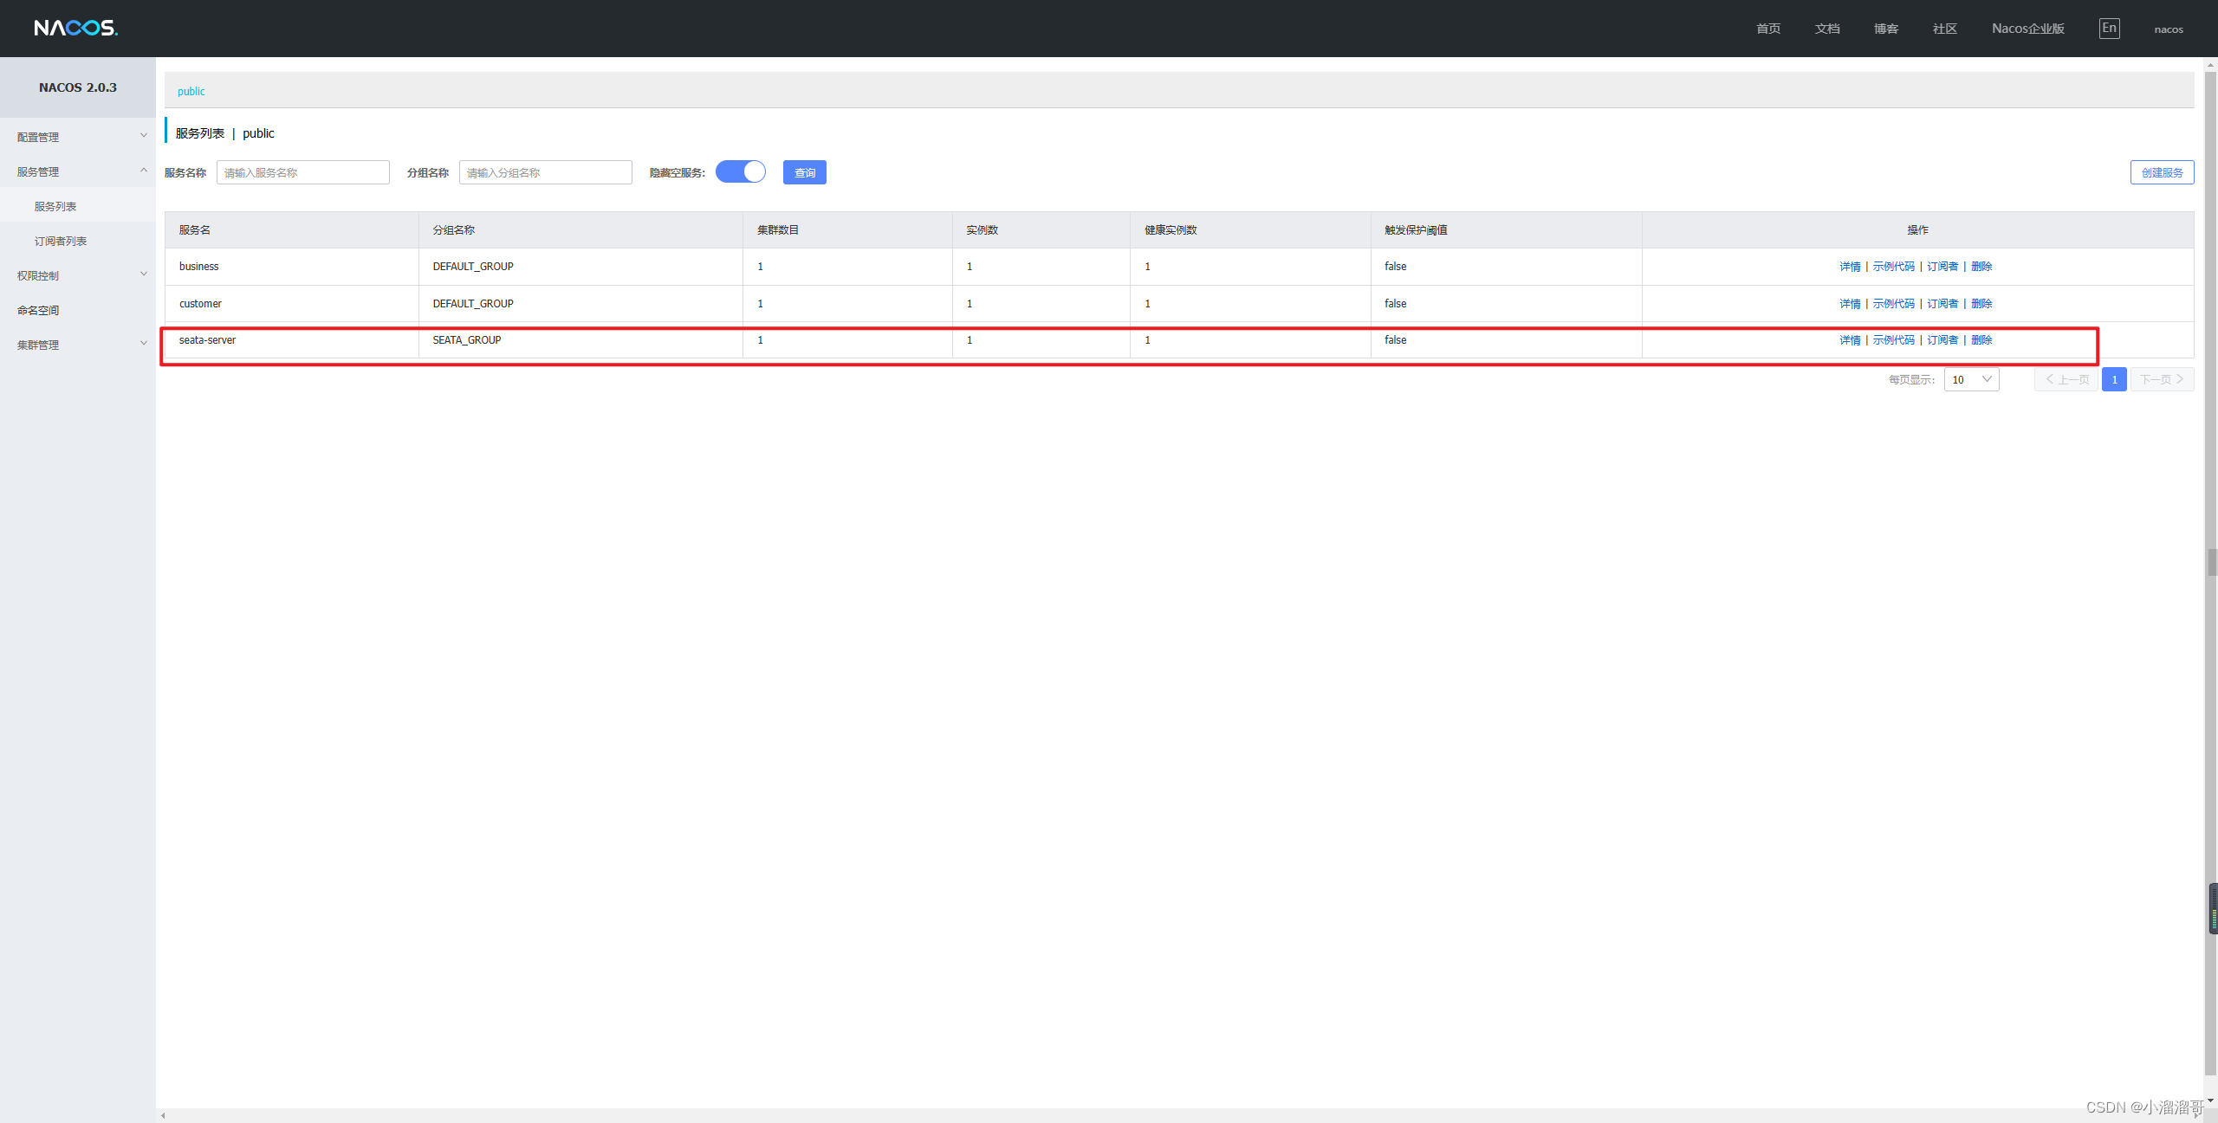This screenshot has width=2218, height=1123.
Task: Collapse the 服务管理 menu chevron
Action: 144,171
